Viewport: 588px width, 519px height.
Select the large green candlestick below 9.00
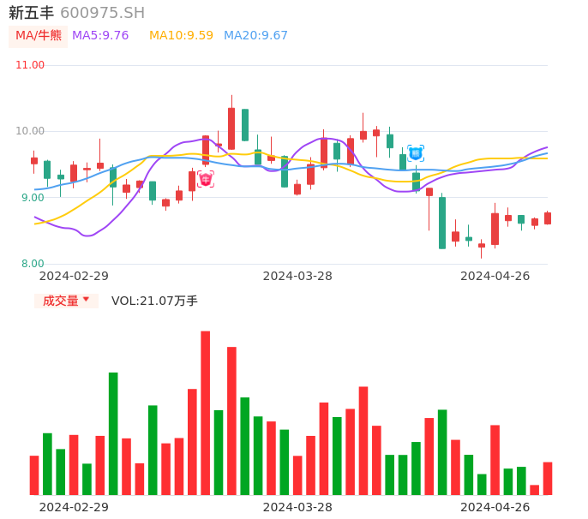point(442,223)
